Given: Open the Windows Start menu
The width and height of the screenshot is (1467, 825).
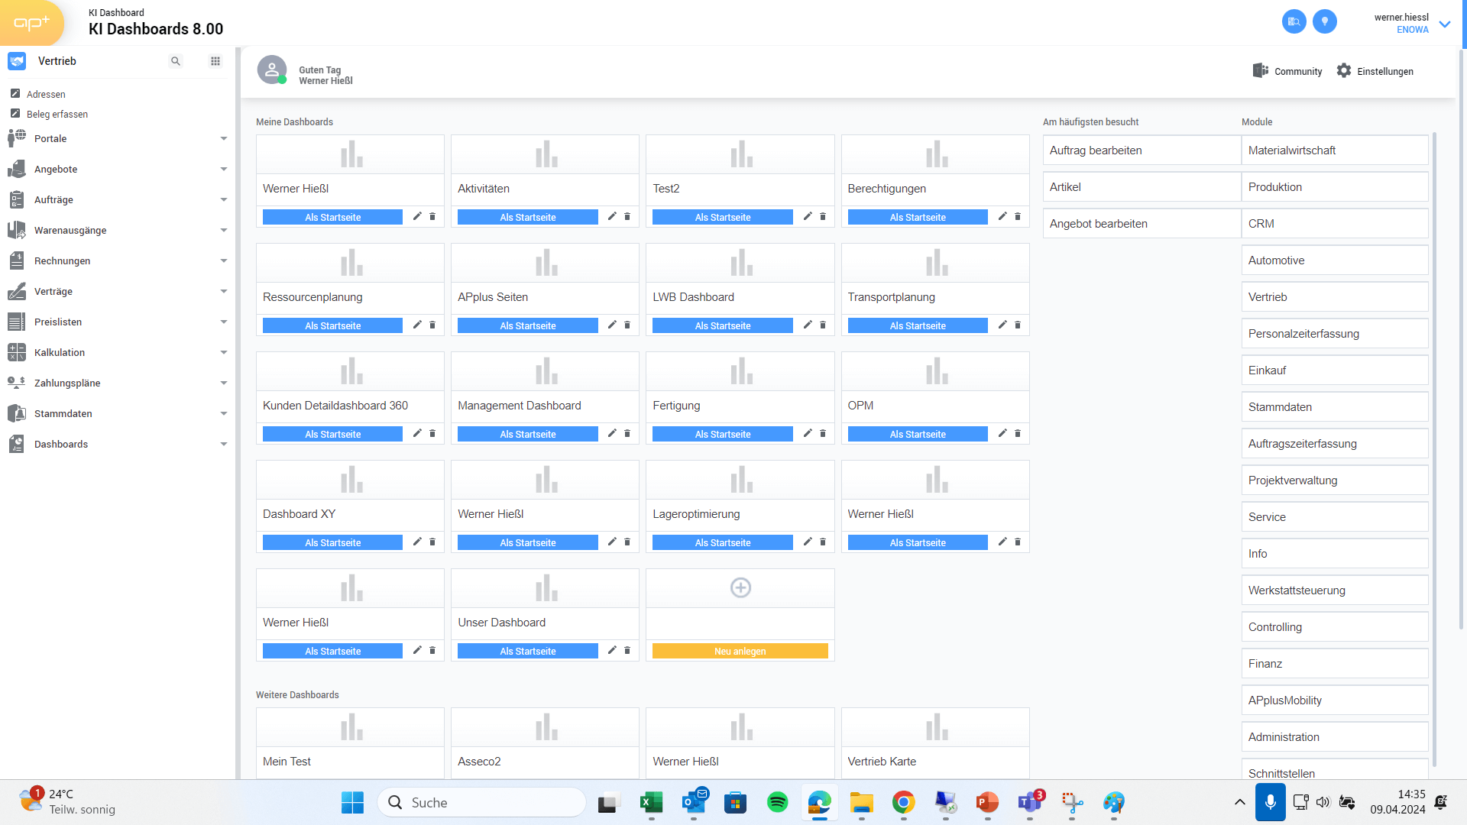Looking at the screenshot, I should pyautogui.click(x=352, y=802).
